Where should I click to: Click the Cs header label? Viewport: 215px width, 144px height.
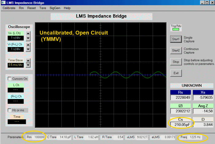(x=181, y=119)
